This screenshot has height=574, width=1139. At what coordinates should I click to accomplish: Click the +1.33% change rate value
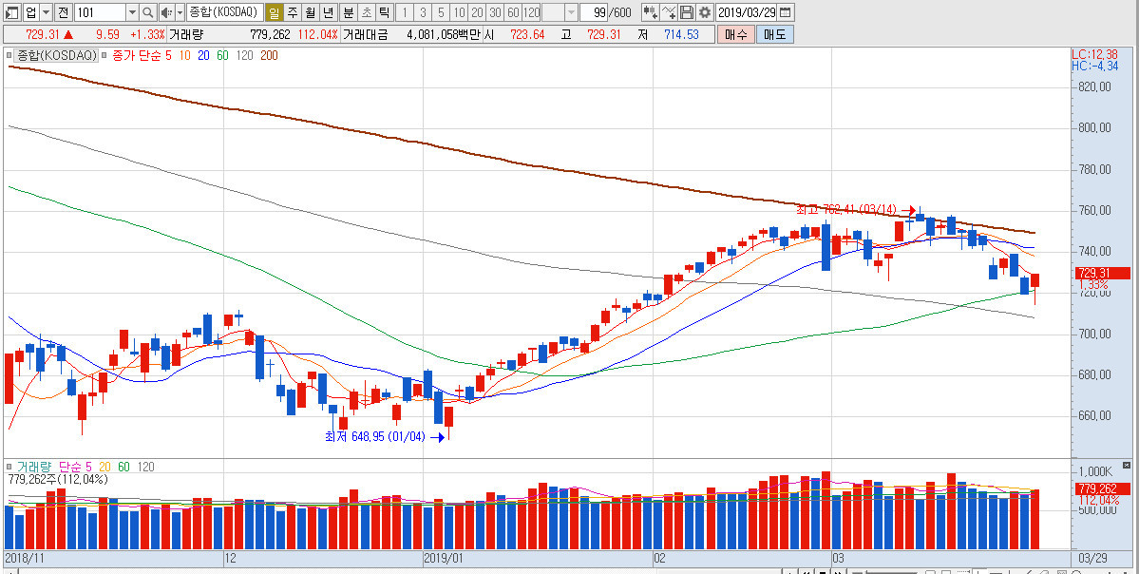[x=148, y=34]
